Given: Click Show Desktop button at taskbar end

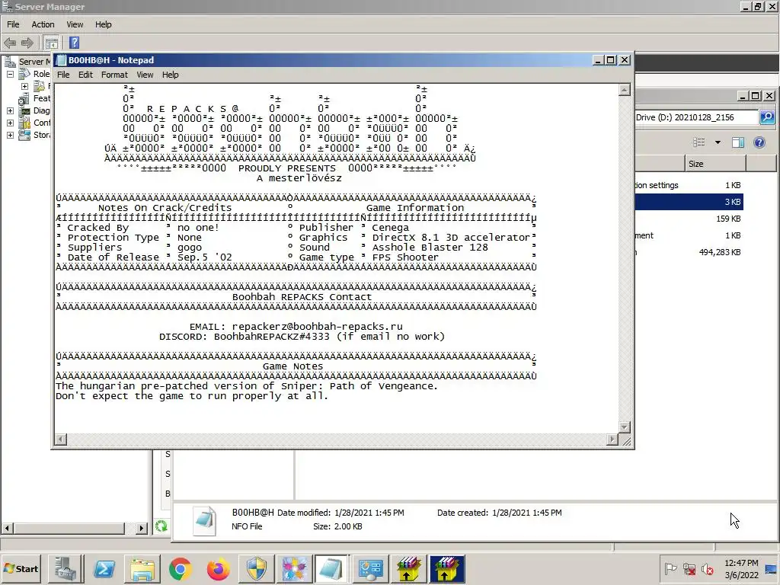Looking at the screenshot, I should [772, 568].
